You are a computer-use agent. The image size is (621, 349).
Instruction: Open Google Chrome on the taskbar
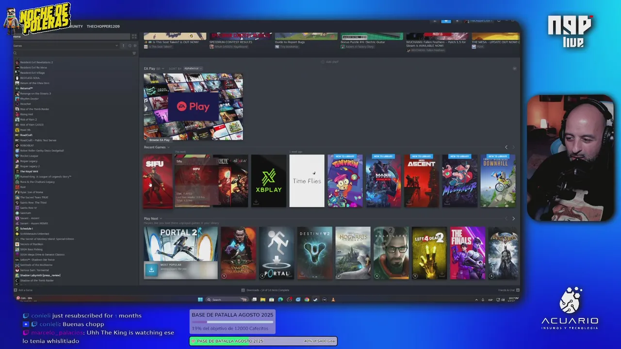307,300
